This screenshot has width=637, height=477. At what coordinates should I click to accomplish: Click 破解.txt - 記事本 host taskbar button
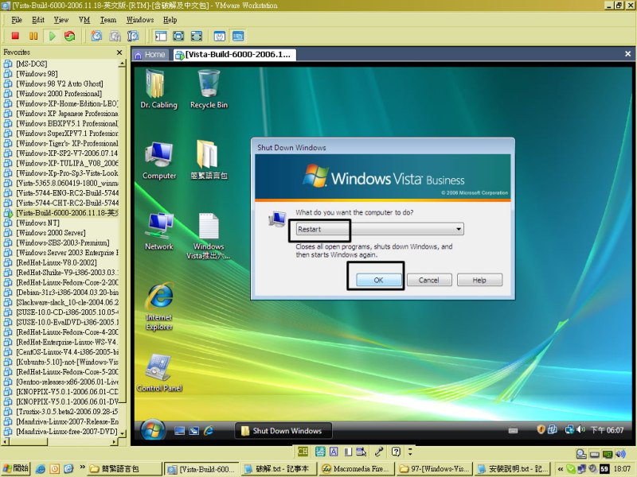click(278, 469)
